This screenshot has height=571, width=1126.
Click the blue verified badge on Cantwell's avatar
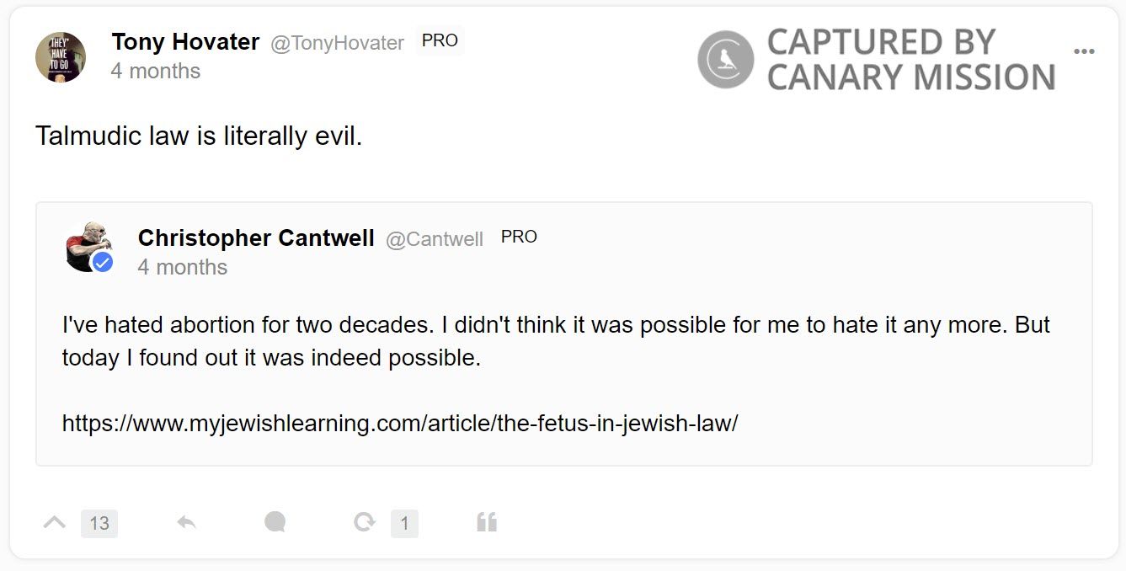(x=103, y=262)
